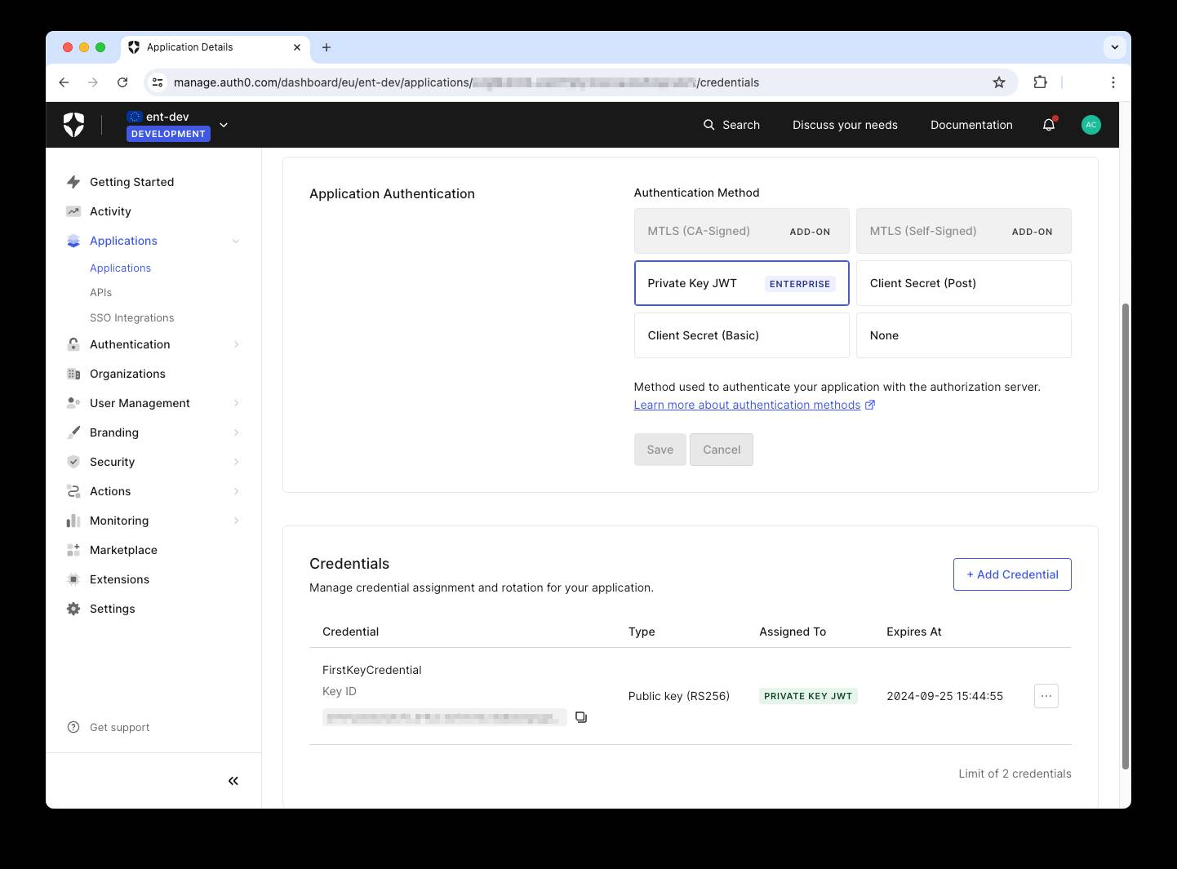Select MTLS (Self-Signed) method

963,231
